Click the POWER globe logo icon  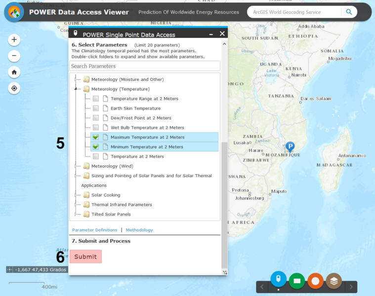pyautogui.click(x=14, y=12)
